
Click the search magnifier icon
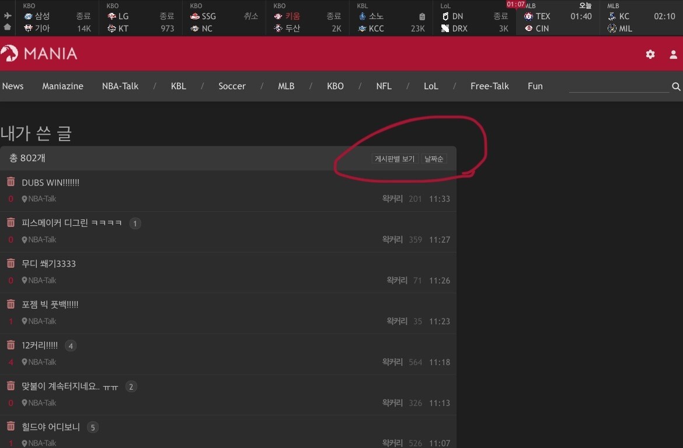pyautogui.click(x=676, y=87)
